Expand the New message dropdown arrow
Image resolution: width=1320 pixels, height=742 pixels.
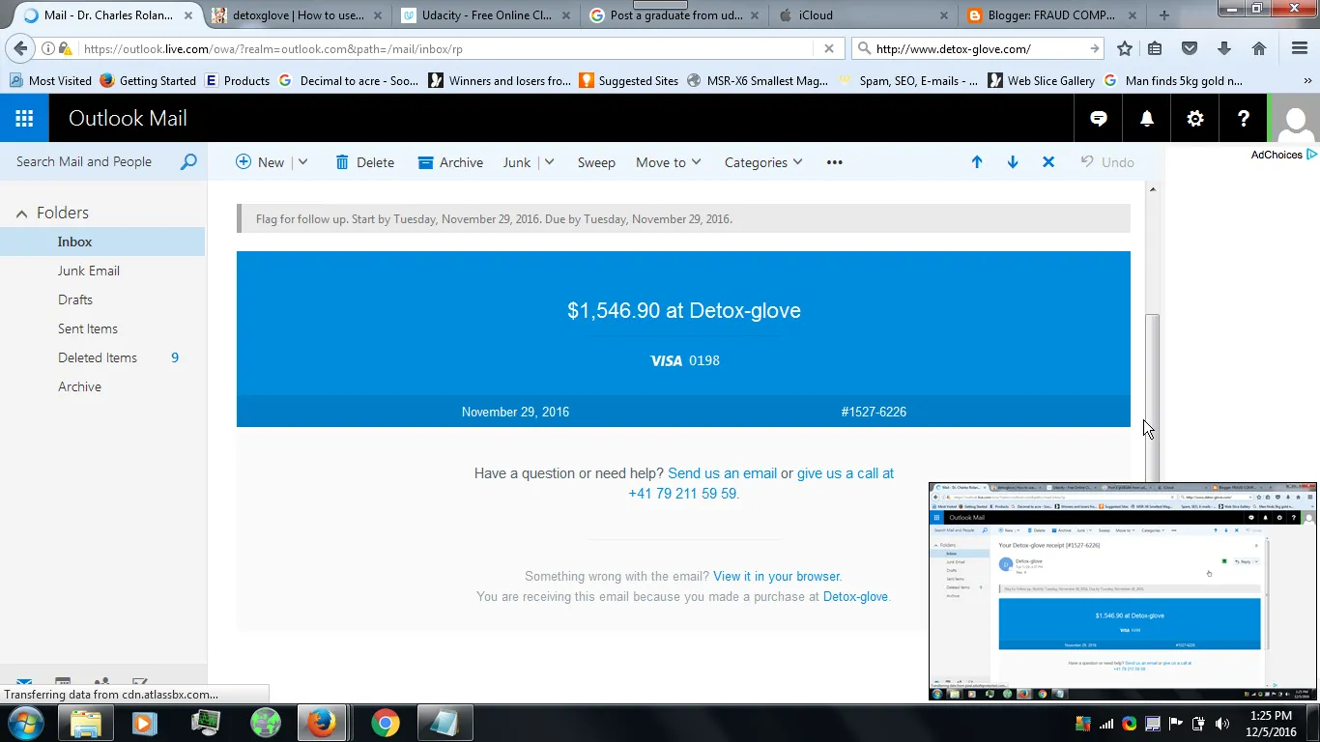click(x=302, y=162)
